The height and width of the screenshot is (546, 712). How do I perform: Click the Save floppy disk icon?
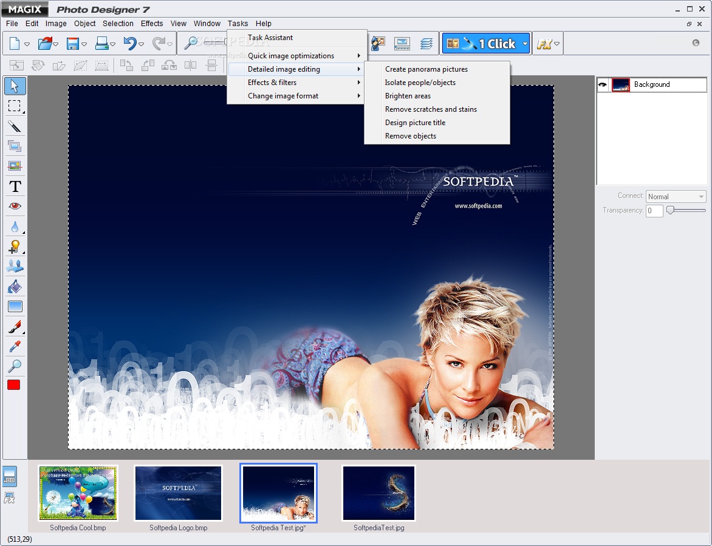(x=73, y=44)
